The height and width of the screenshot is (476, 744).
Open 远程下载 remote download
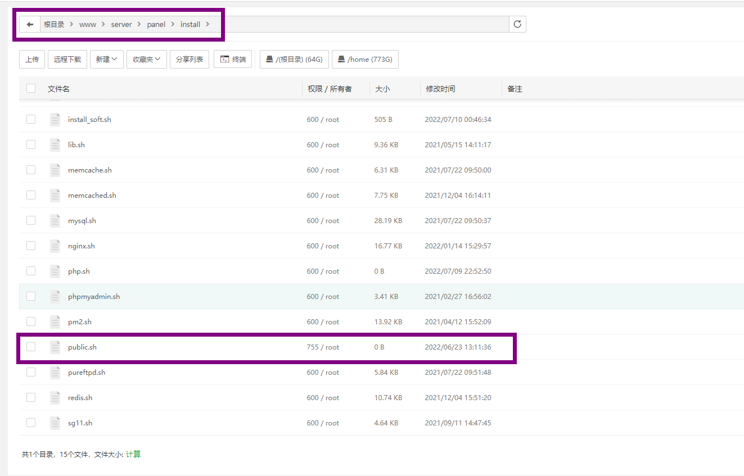[67, 59]
